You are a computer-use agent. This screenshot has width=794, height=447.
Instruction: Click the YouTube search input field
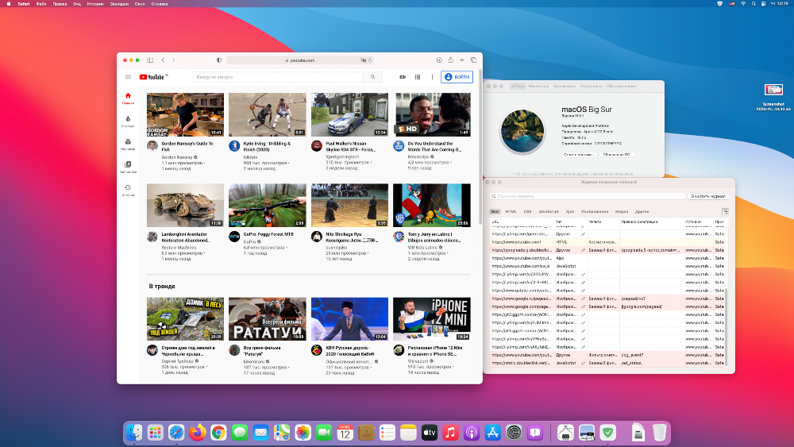(x=278, y=77)
